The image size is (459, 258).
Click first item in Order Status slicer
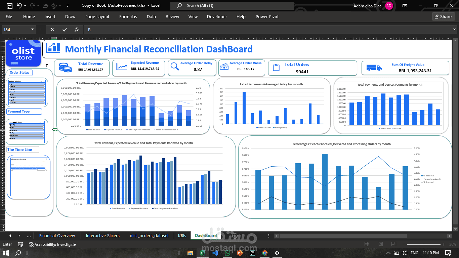[27, 84]
